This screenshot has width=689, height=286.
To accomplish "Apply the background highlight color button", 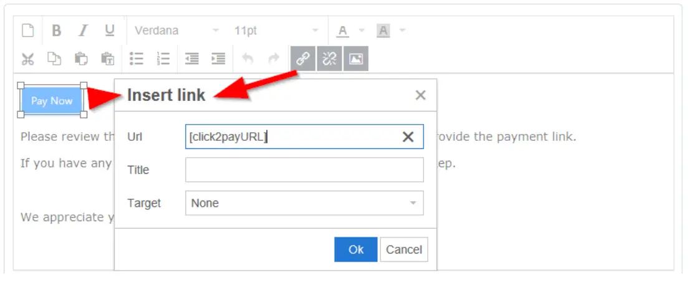I will point(383,31).
